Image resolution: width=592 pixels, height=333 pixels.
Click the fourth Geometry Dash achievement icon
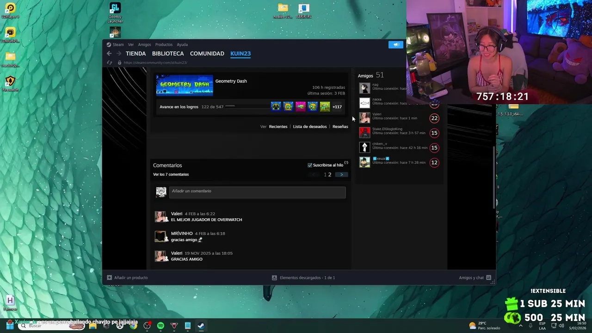pos(313,107)
